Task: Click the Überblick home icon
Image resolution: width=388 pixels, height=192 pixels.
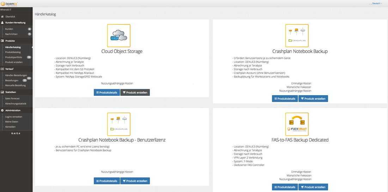Action: pos(2,17)
